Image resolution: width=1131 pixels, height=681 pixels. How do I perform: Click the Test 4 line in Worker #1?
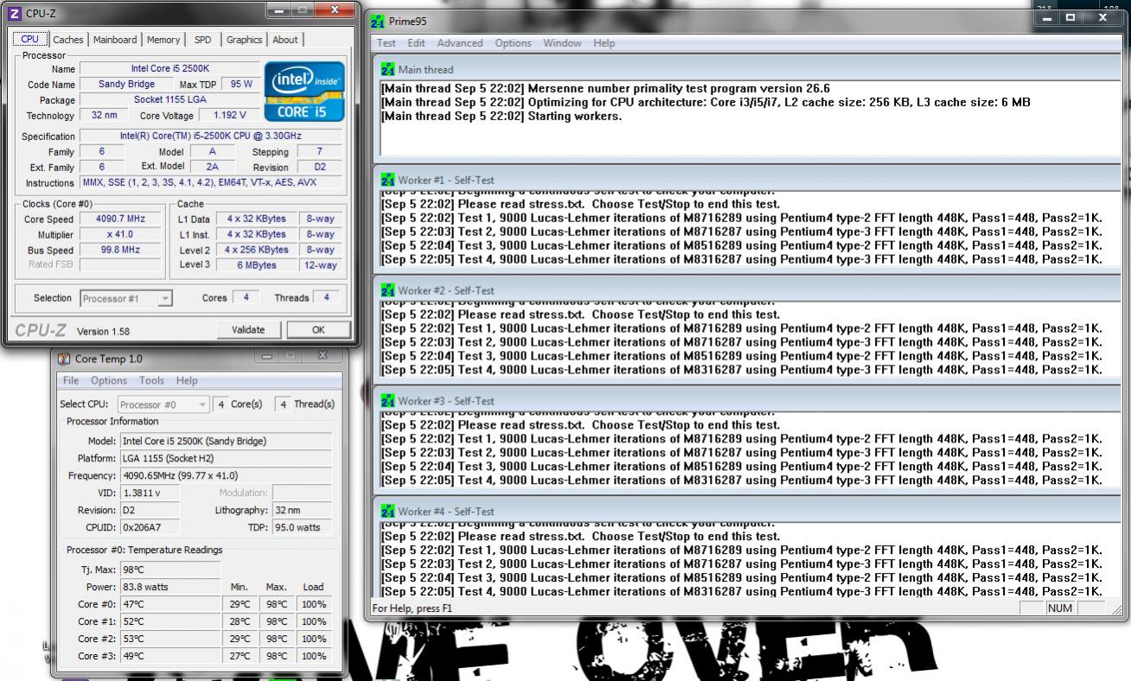pos(741,259)
